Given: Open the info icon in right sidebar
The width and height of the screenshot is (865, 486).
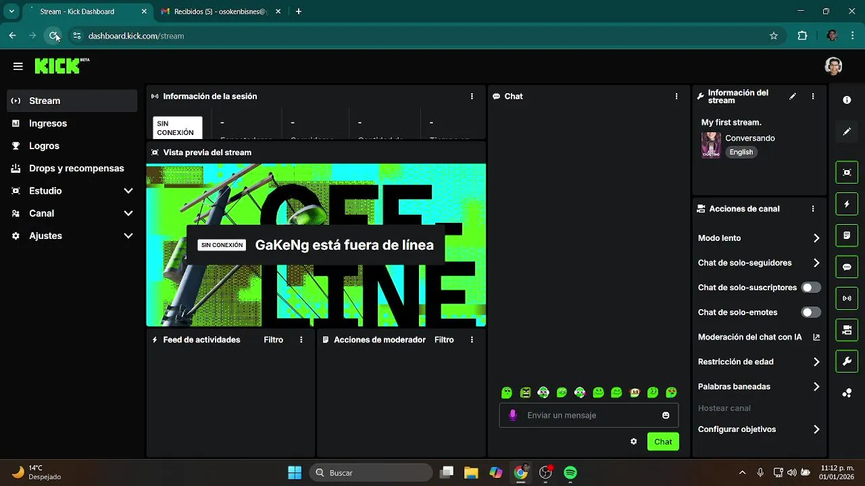Looking at the screenshot, I should (x=847, y=100).
